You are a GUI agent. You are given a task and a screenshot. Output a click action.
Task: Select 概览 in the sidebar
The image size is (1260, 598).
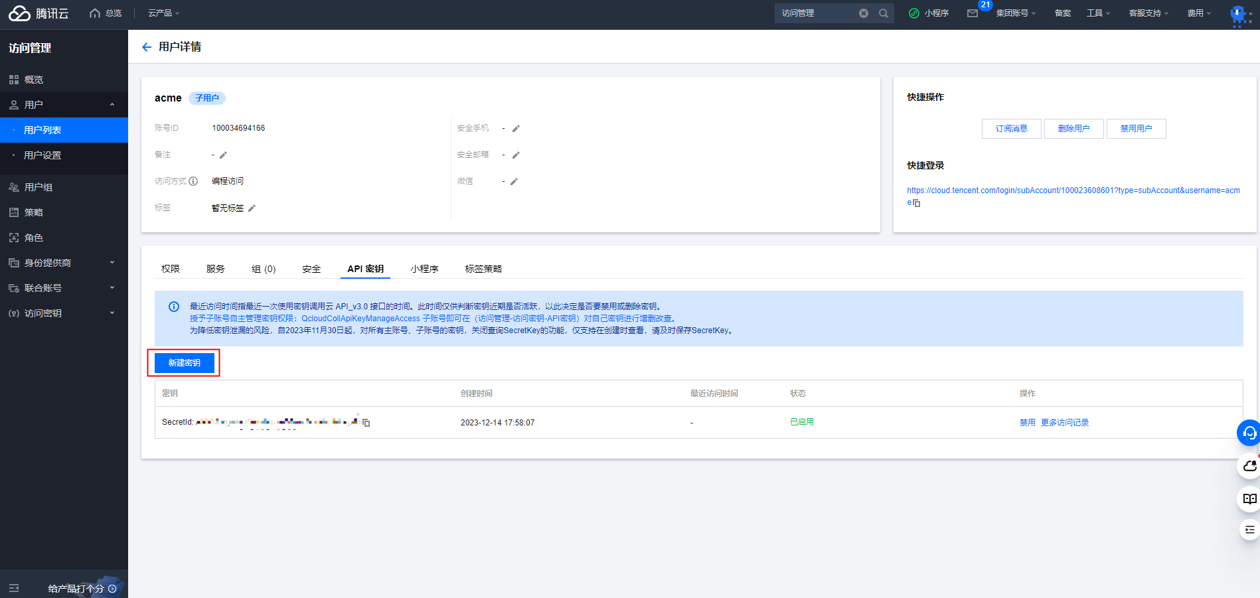click(x=31, y=79)
